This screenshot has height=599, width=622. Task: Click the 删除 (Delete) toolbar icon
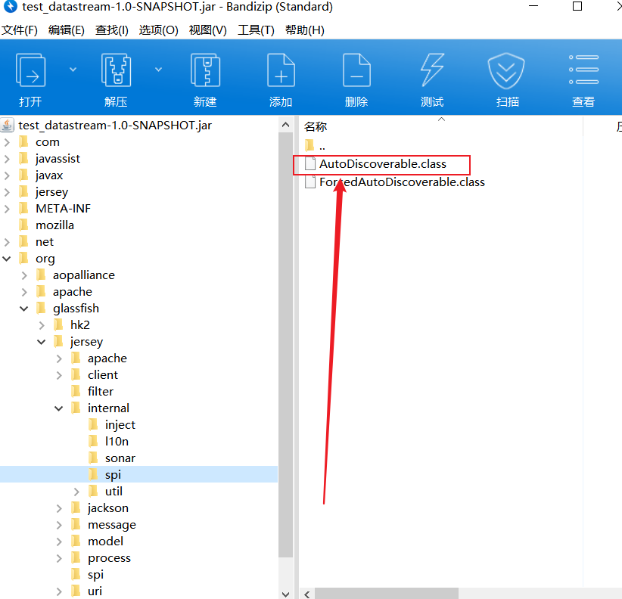(x=356, y=70)
